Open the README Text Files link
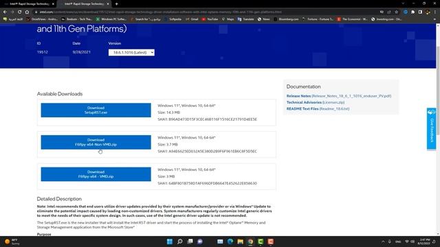 click(318, 108)
